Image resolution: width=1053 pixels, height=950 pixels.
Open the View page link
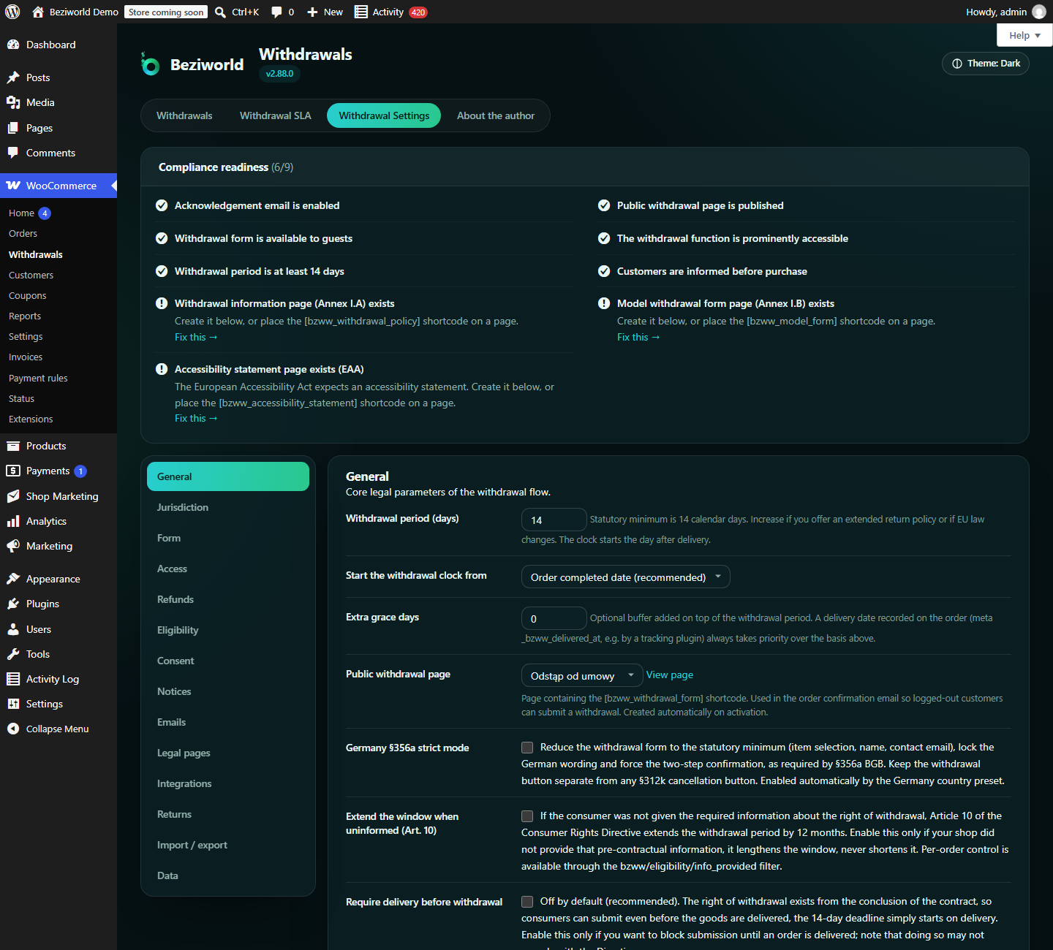coord(670,674)
